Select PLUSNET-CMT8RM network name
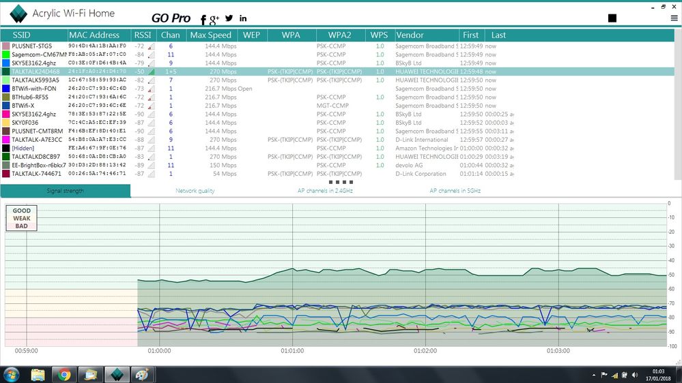 [x=38, y=131]
